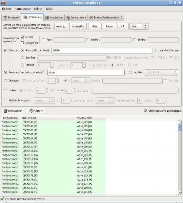Toggle Prévisualisation automatique checkbox
Viewport: 183px width, 203px height.
click(146, 111)
